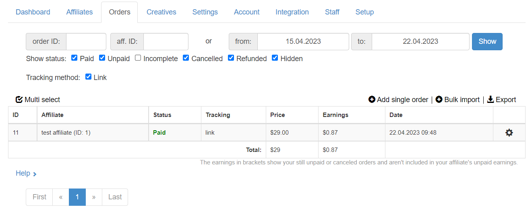This screenshot has height=207, width=532.
Task: Click the plus icon for Add single order
Action: pyautogui.click(x=372, y=100)
